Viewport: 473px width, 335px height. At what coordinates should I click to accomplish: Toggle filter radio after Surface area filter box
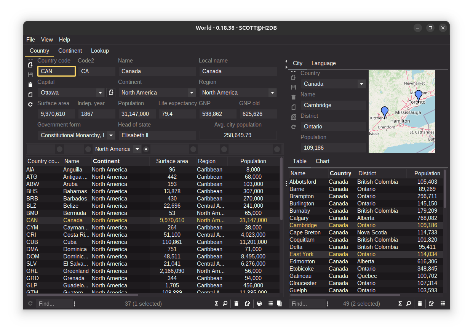click(x=193, y=149)
